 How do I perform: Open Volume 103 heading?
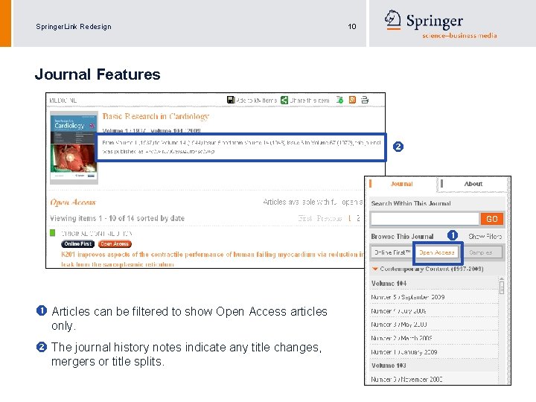coord(389,366)
